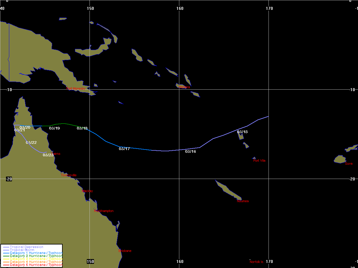
Task: Select the Tropical Depression legend entry
Action: click(x=26, y=247)
